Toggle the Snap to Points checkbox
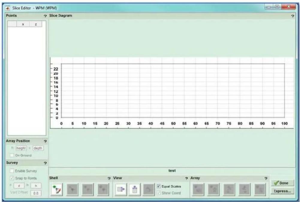Viewport: 300px width, 202px height. (x=12, y=178)
